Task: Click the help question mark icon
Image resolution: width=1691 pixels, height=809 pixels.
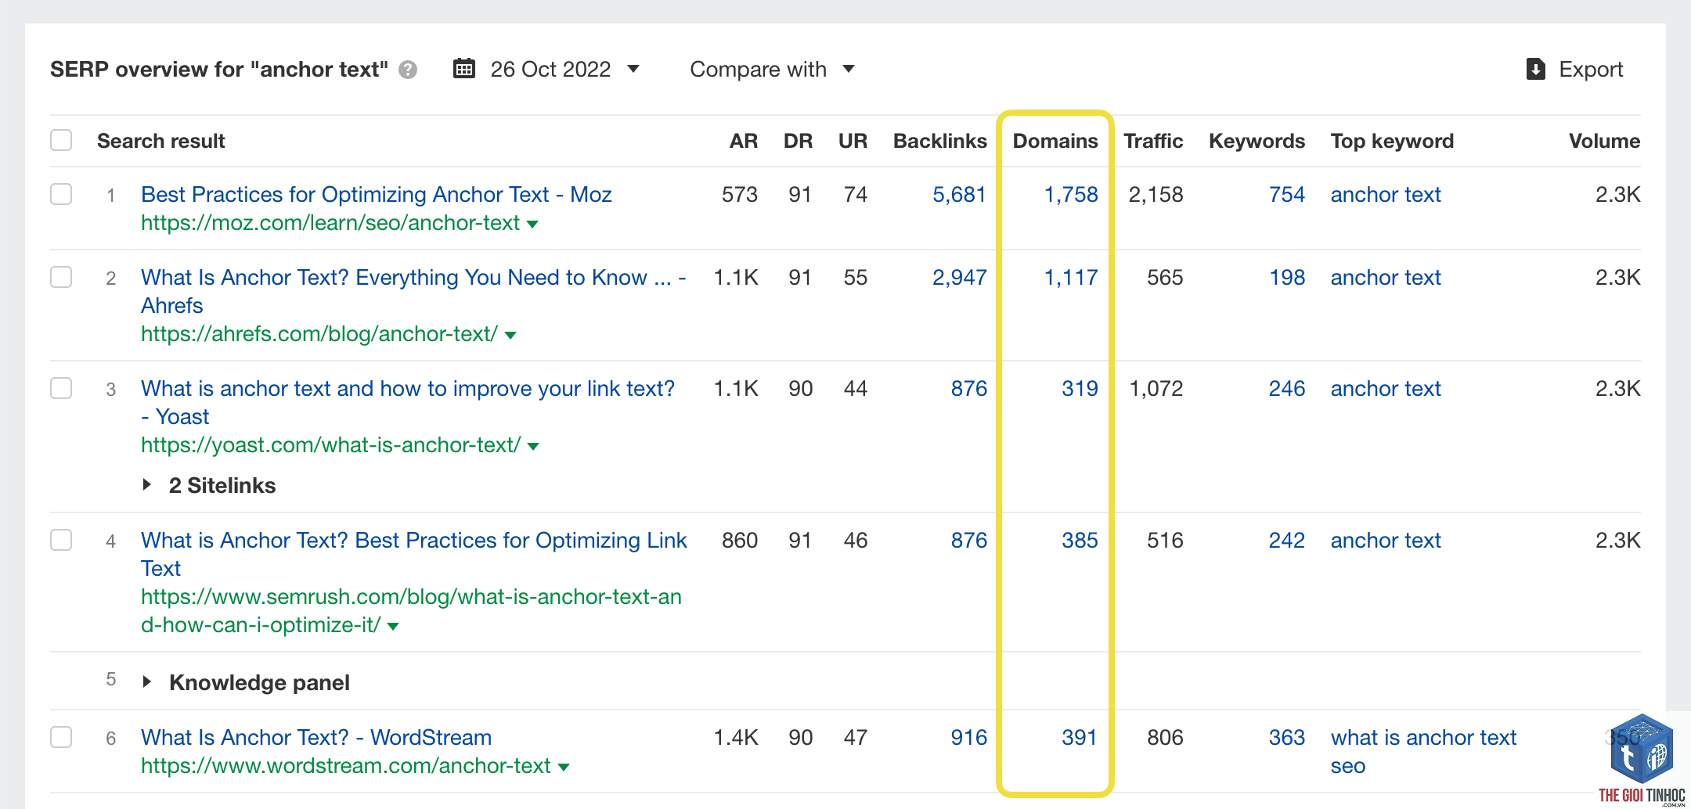Action: (407, 70)
